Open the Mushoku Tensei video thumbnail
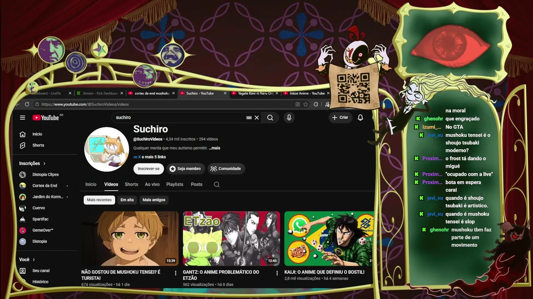This screenshot has width=533, height=299. [130, 239]
